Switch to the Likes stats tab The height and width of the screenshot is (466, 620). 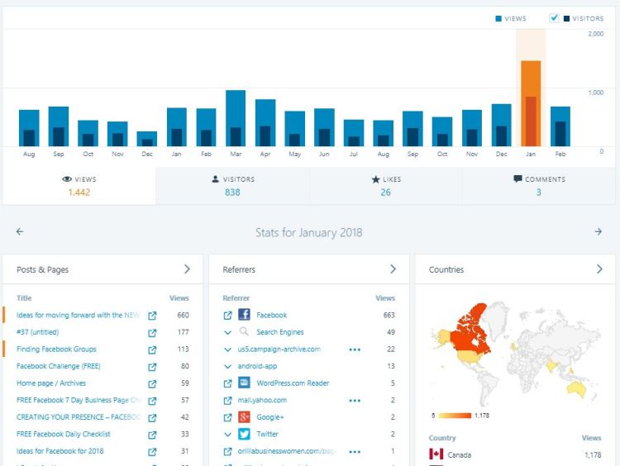click(x=386, y=186)
